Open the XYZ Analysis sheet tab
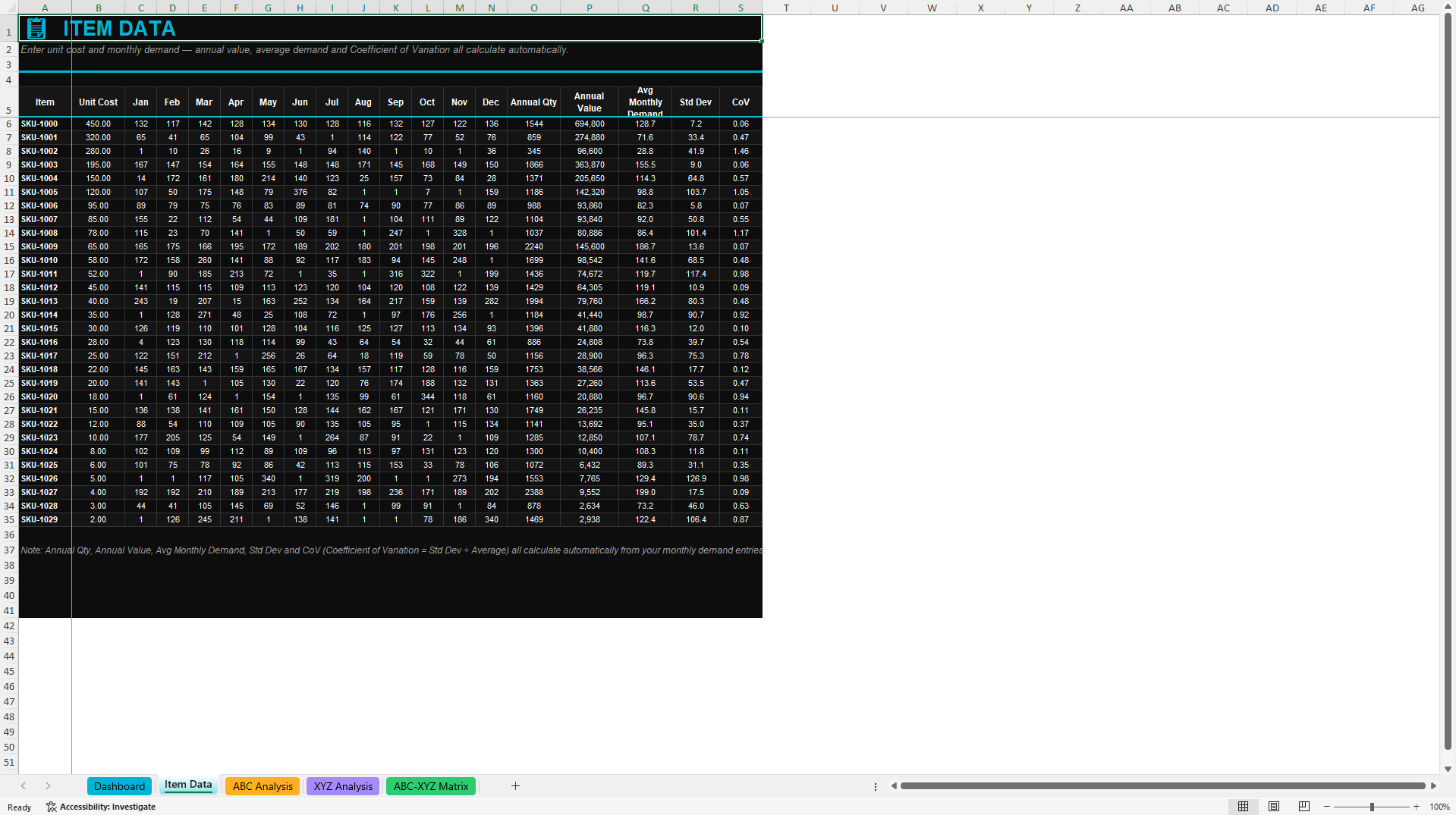Image resolution: width=1456 pixels, height=815 pixels. click(343, 786)
